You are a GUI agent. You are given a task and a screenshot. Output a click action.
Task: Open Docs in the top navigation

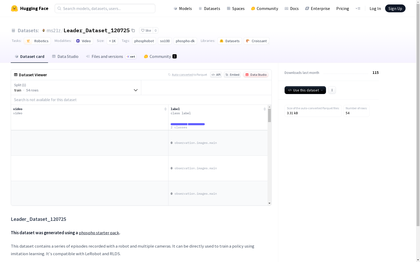(x=292, y=8)
